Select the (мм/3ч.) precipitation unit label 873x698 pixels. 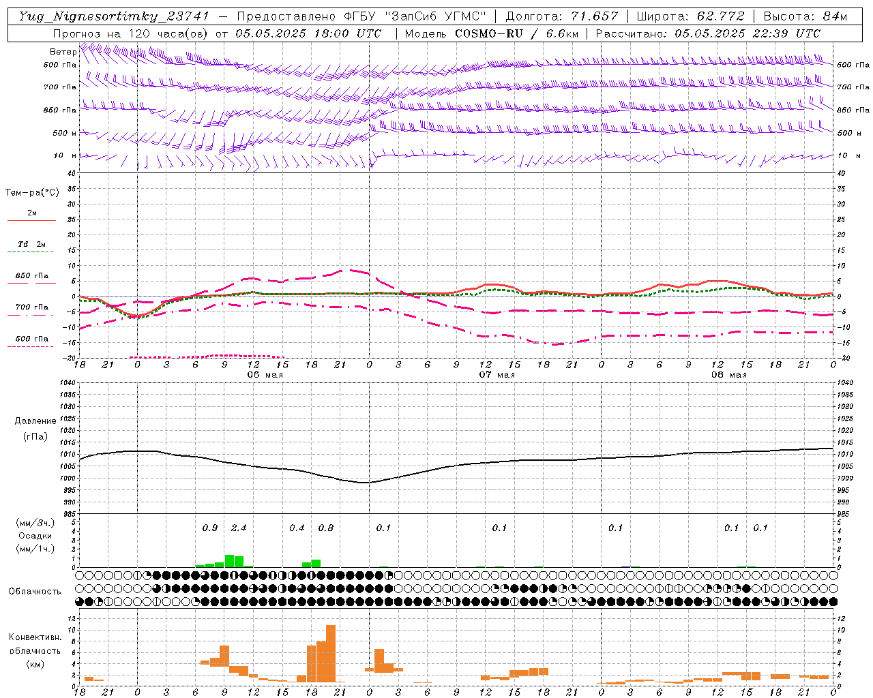pyautogui.click(x=35, y=523)
